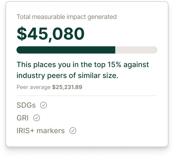Click the IRIS+ markers checkmark icon
The height and width of the screenshot is (157, 174).
pyautogui.click(x=73, y=131)
